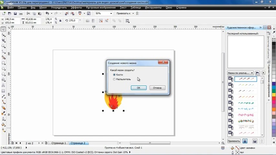Select the Freehand drawing tool
Screen dimensions: 276x155
[3, 52]
